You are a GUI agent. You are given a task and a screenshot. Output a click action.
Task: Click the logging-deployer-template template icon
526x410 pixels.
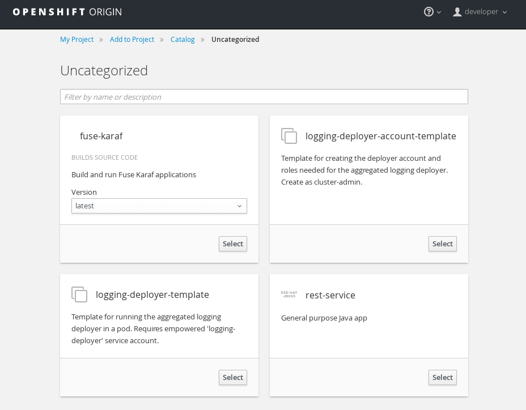[x=79, y=294]
